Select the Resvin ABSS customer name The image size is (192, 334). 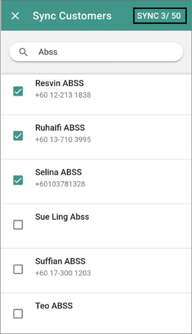pyautogui.click(x=60, y=83)
